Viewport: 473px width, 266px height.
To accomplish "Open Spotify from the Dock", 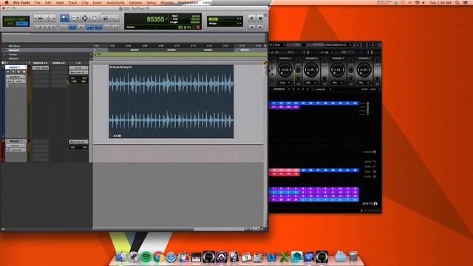I will click(146, 257).
